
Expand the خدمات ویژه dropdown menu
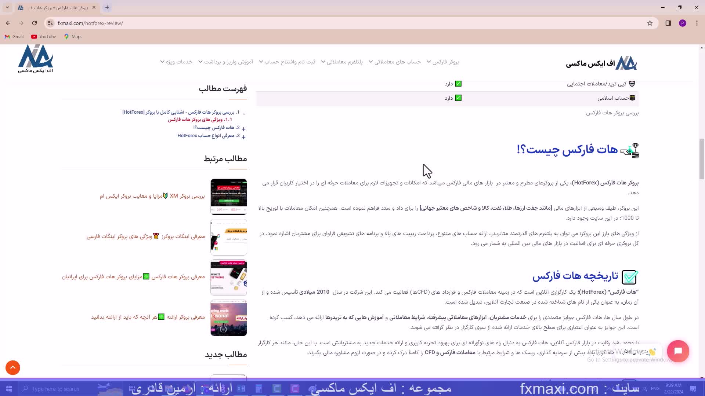pyautogui.click(x=176, y=62)
